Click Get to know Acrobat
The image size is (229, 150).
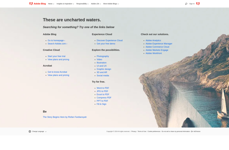(57, 72)
